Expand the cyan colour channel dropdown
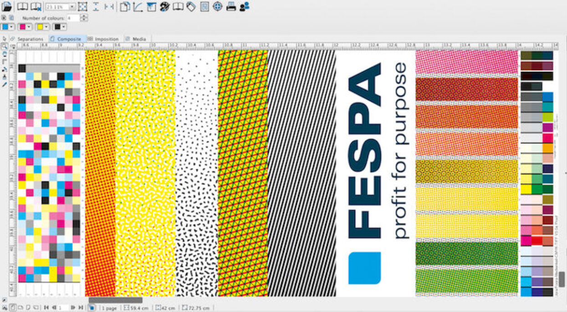Screen dimensions: 567x312 (x=11, y=27)
